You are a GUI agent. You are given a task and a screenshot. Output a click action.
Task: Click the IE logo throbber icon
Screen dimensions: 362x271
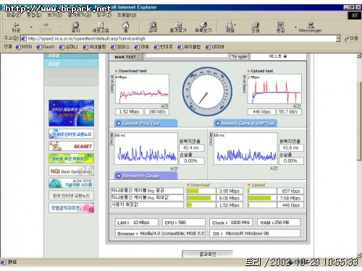354,15
